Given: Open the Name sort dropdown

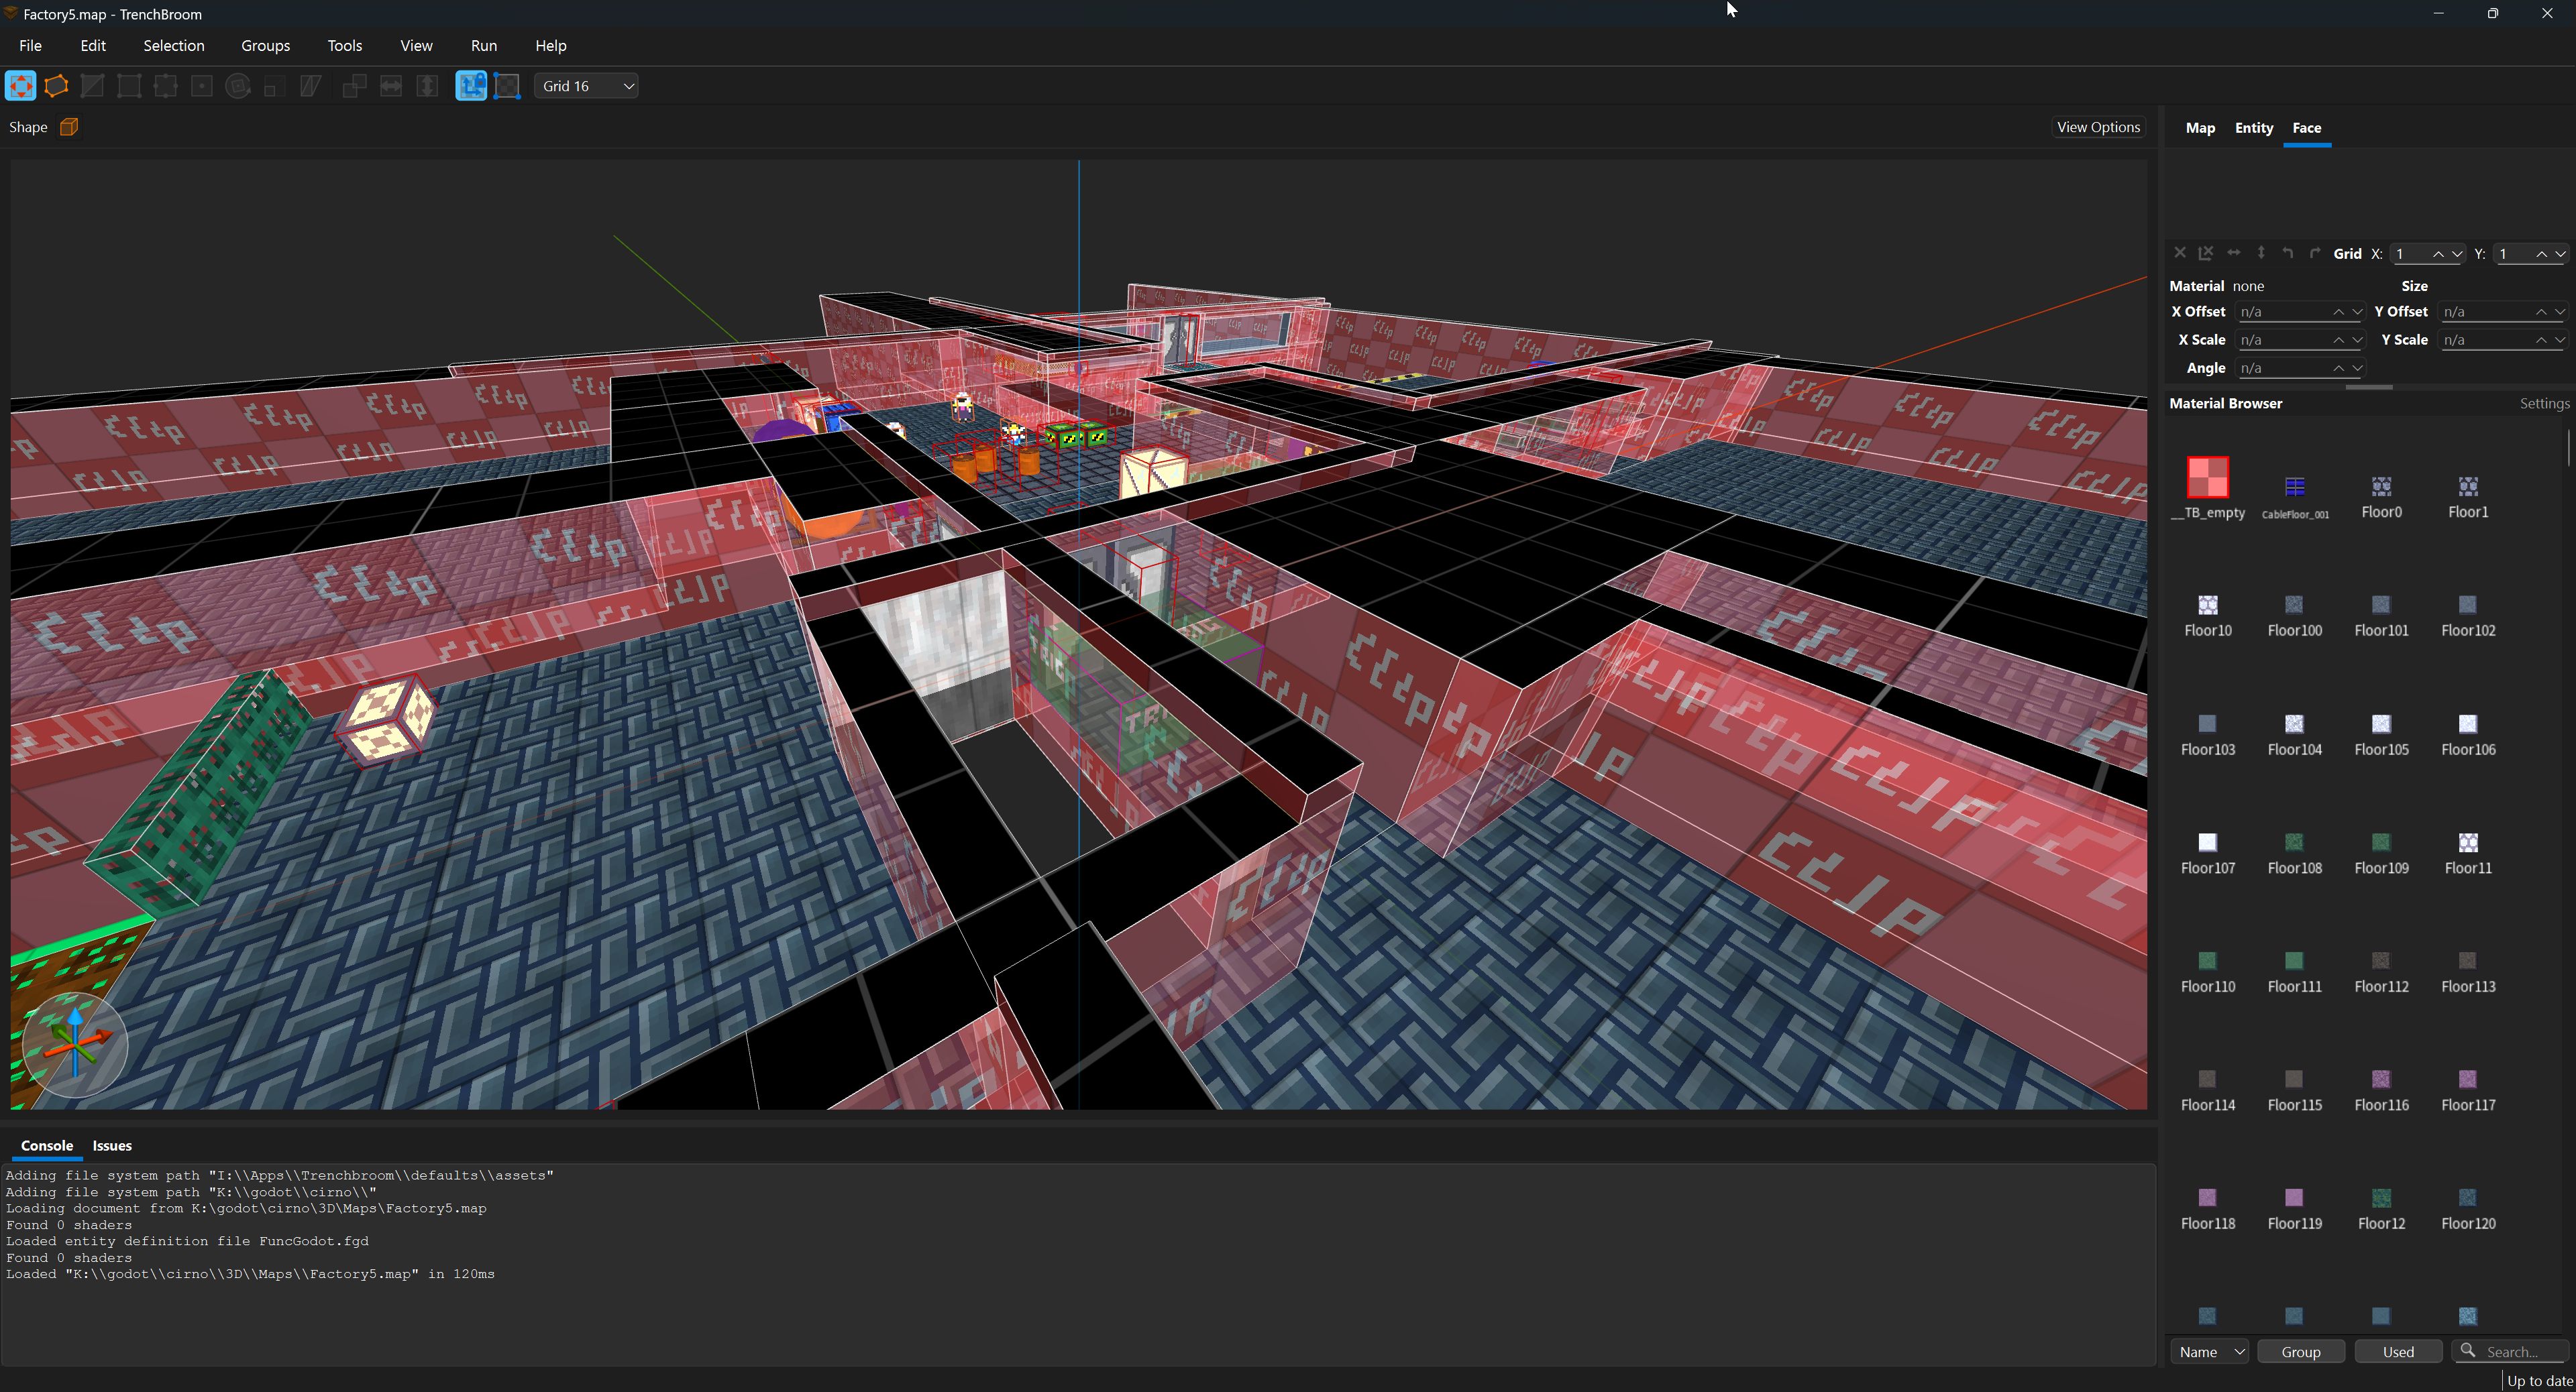Looking at the screenshot, I should (2209, 1351).
